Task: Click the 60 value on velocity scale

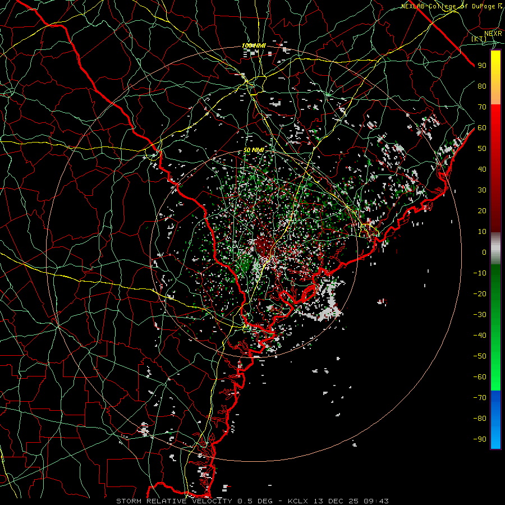Action: pos(482,127)
